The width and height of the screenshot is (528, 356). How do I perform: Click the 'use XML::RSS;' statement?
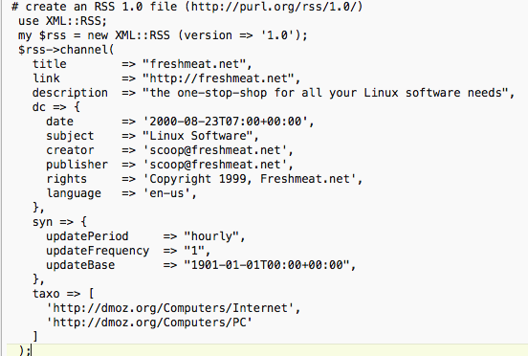62,21
